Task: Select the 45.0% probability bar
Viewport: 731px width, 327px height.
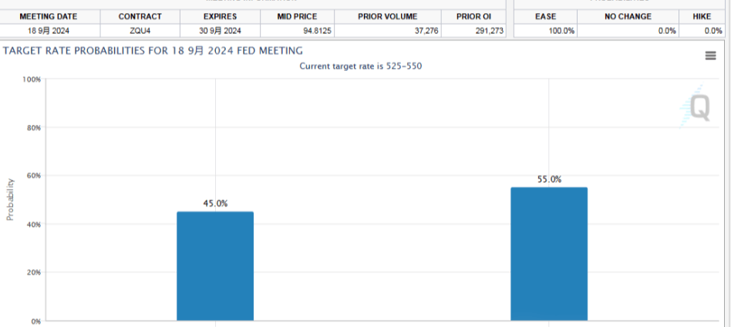Action: click(x=215, y=265)
